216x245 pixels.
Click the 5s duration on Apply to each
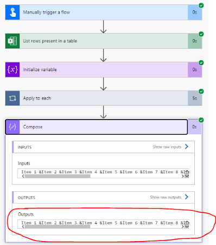[x=195, y=98]
